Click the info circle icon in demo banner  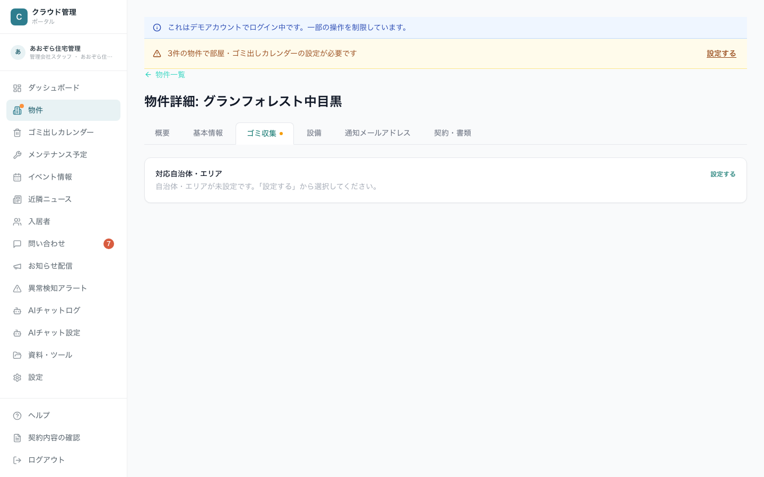click(157, 28)
